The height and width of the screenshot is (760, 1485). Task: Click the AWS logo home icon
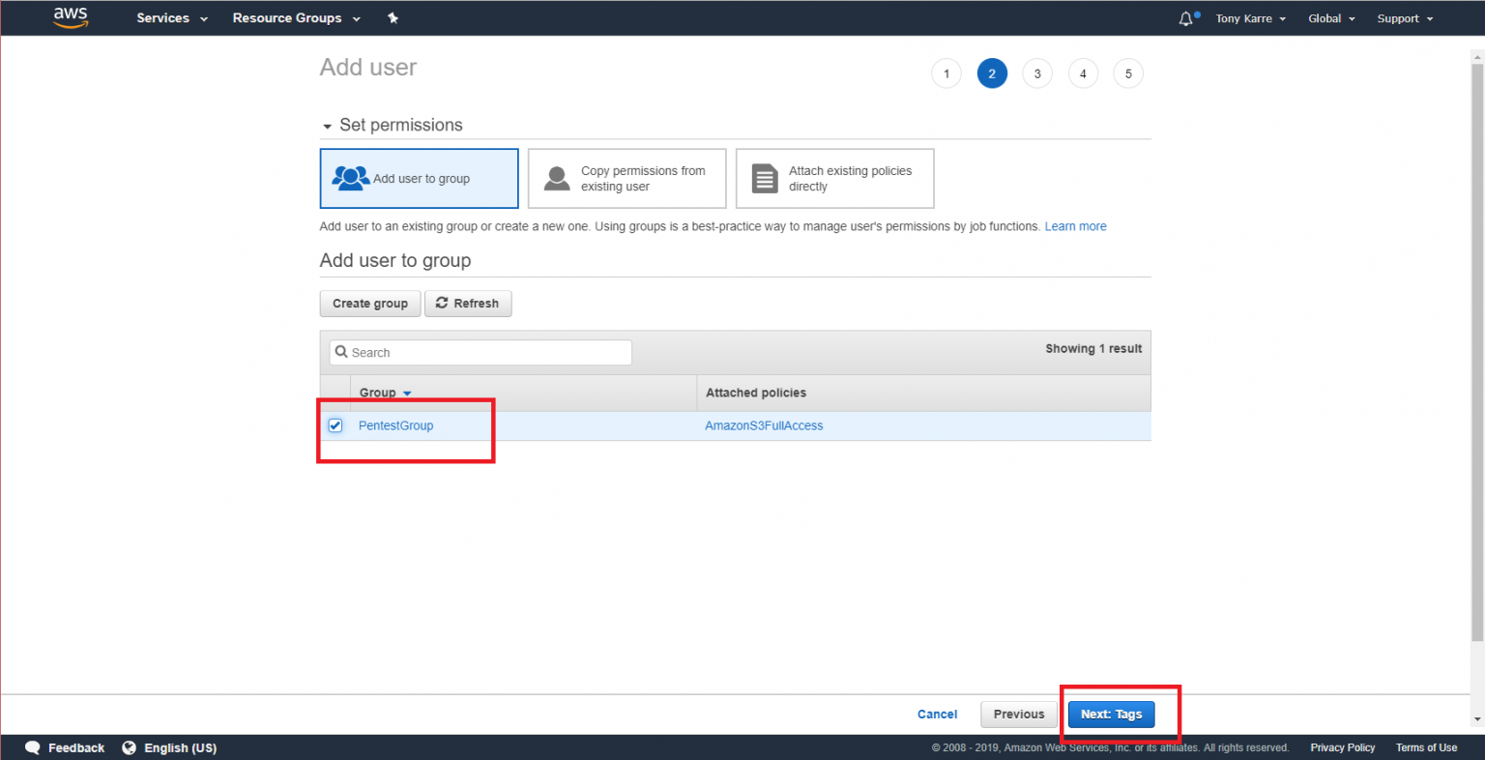tap(71, 17)
